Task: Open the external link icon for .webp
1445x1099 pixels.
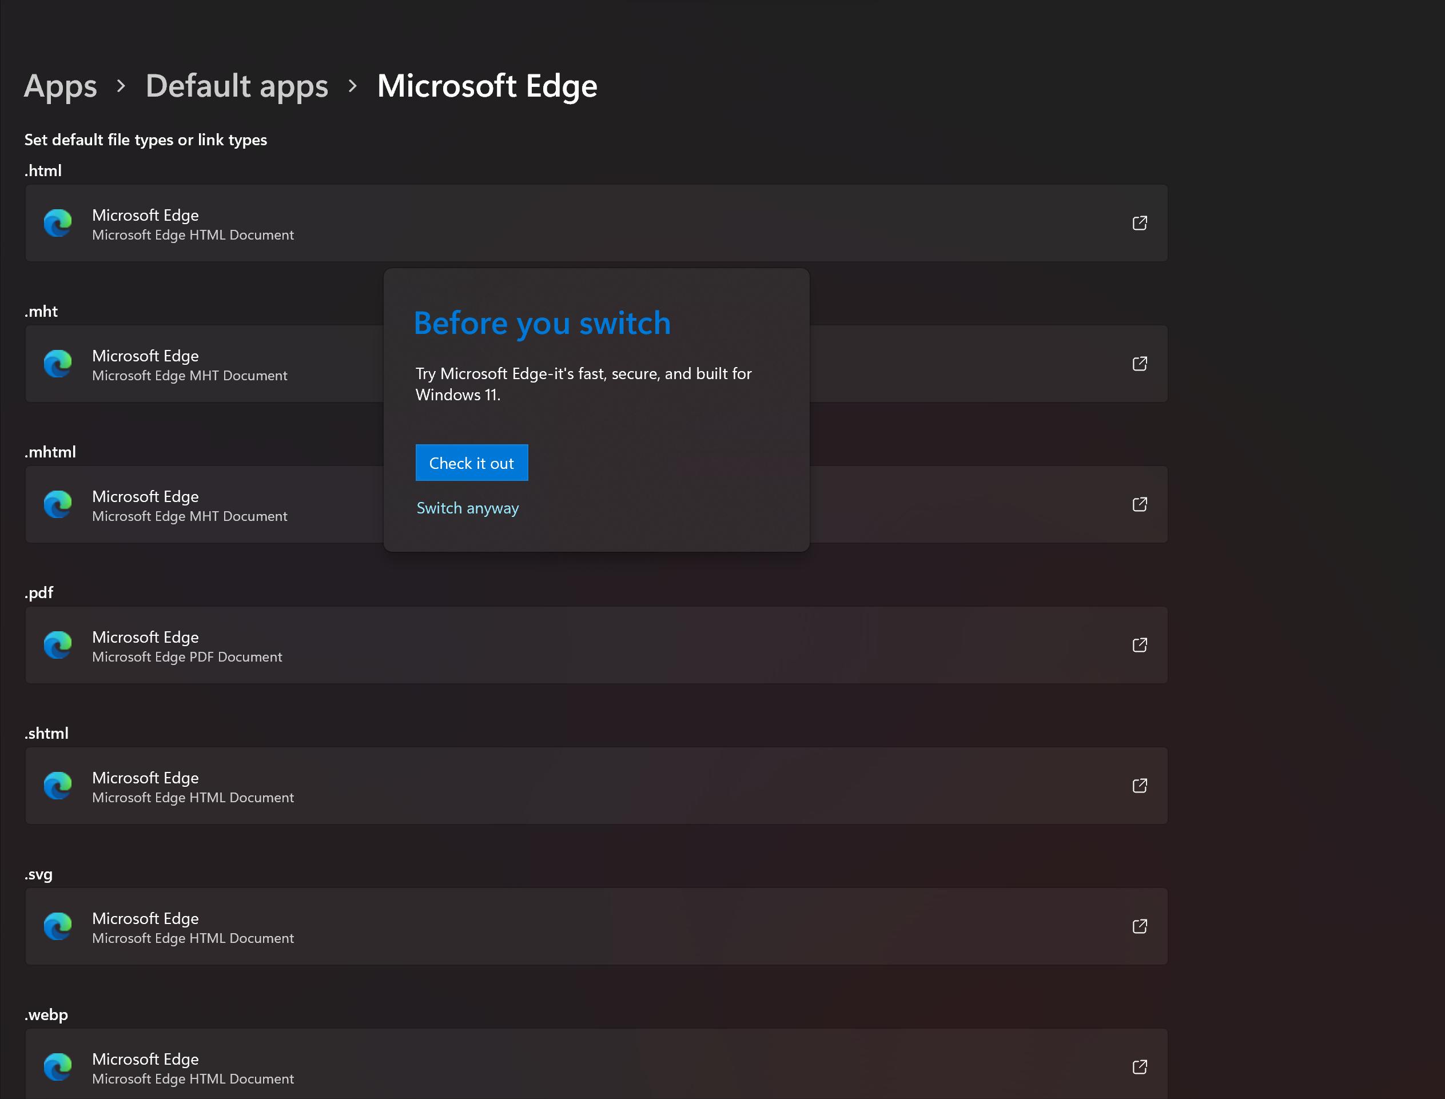Action: pos(1139,1066)
